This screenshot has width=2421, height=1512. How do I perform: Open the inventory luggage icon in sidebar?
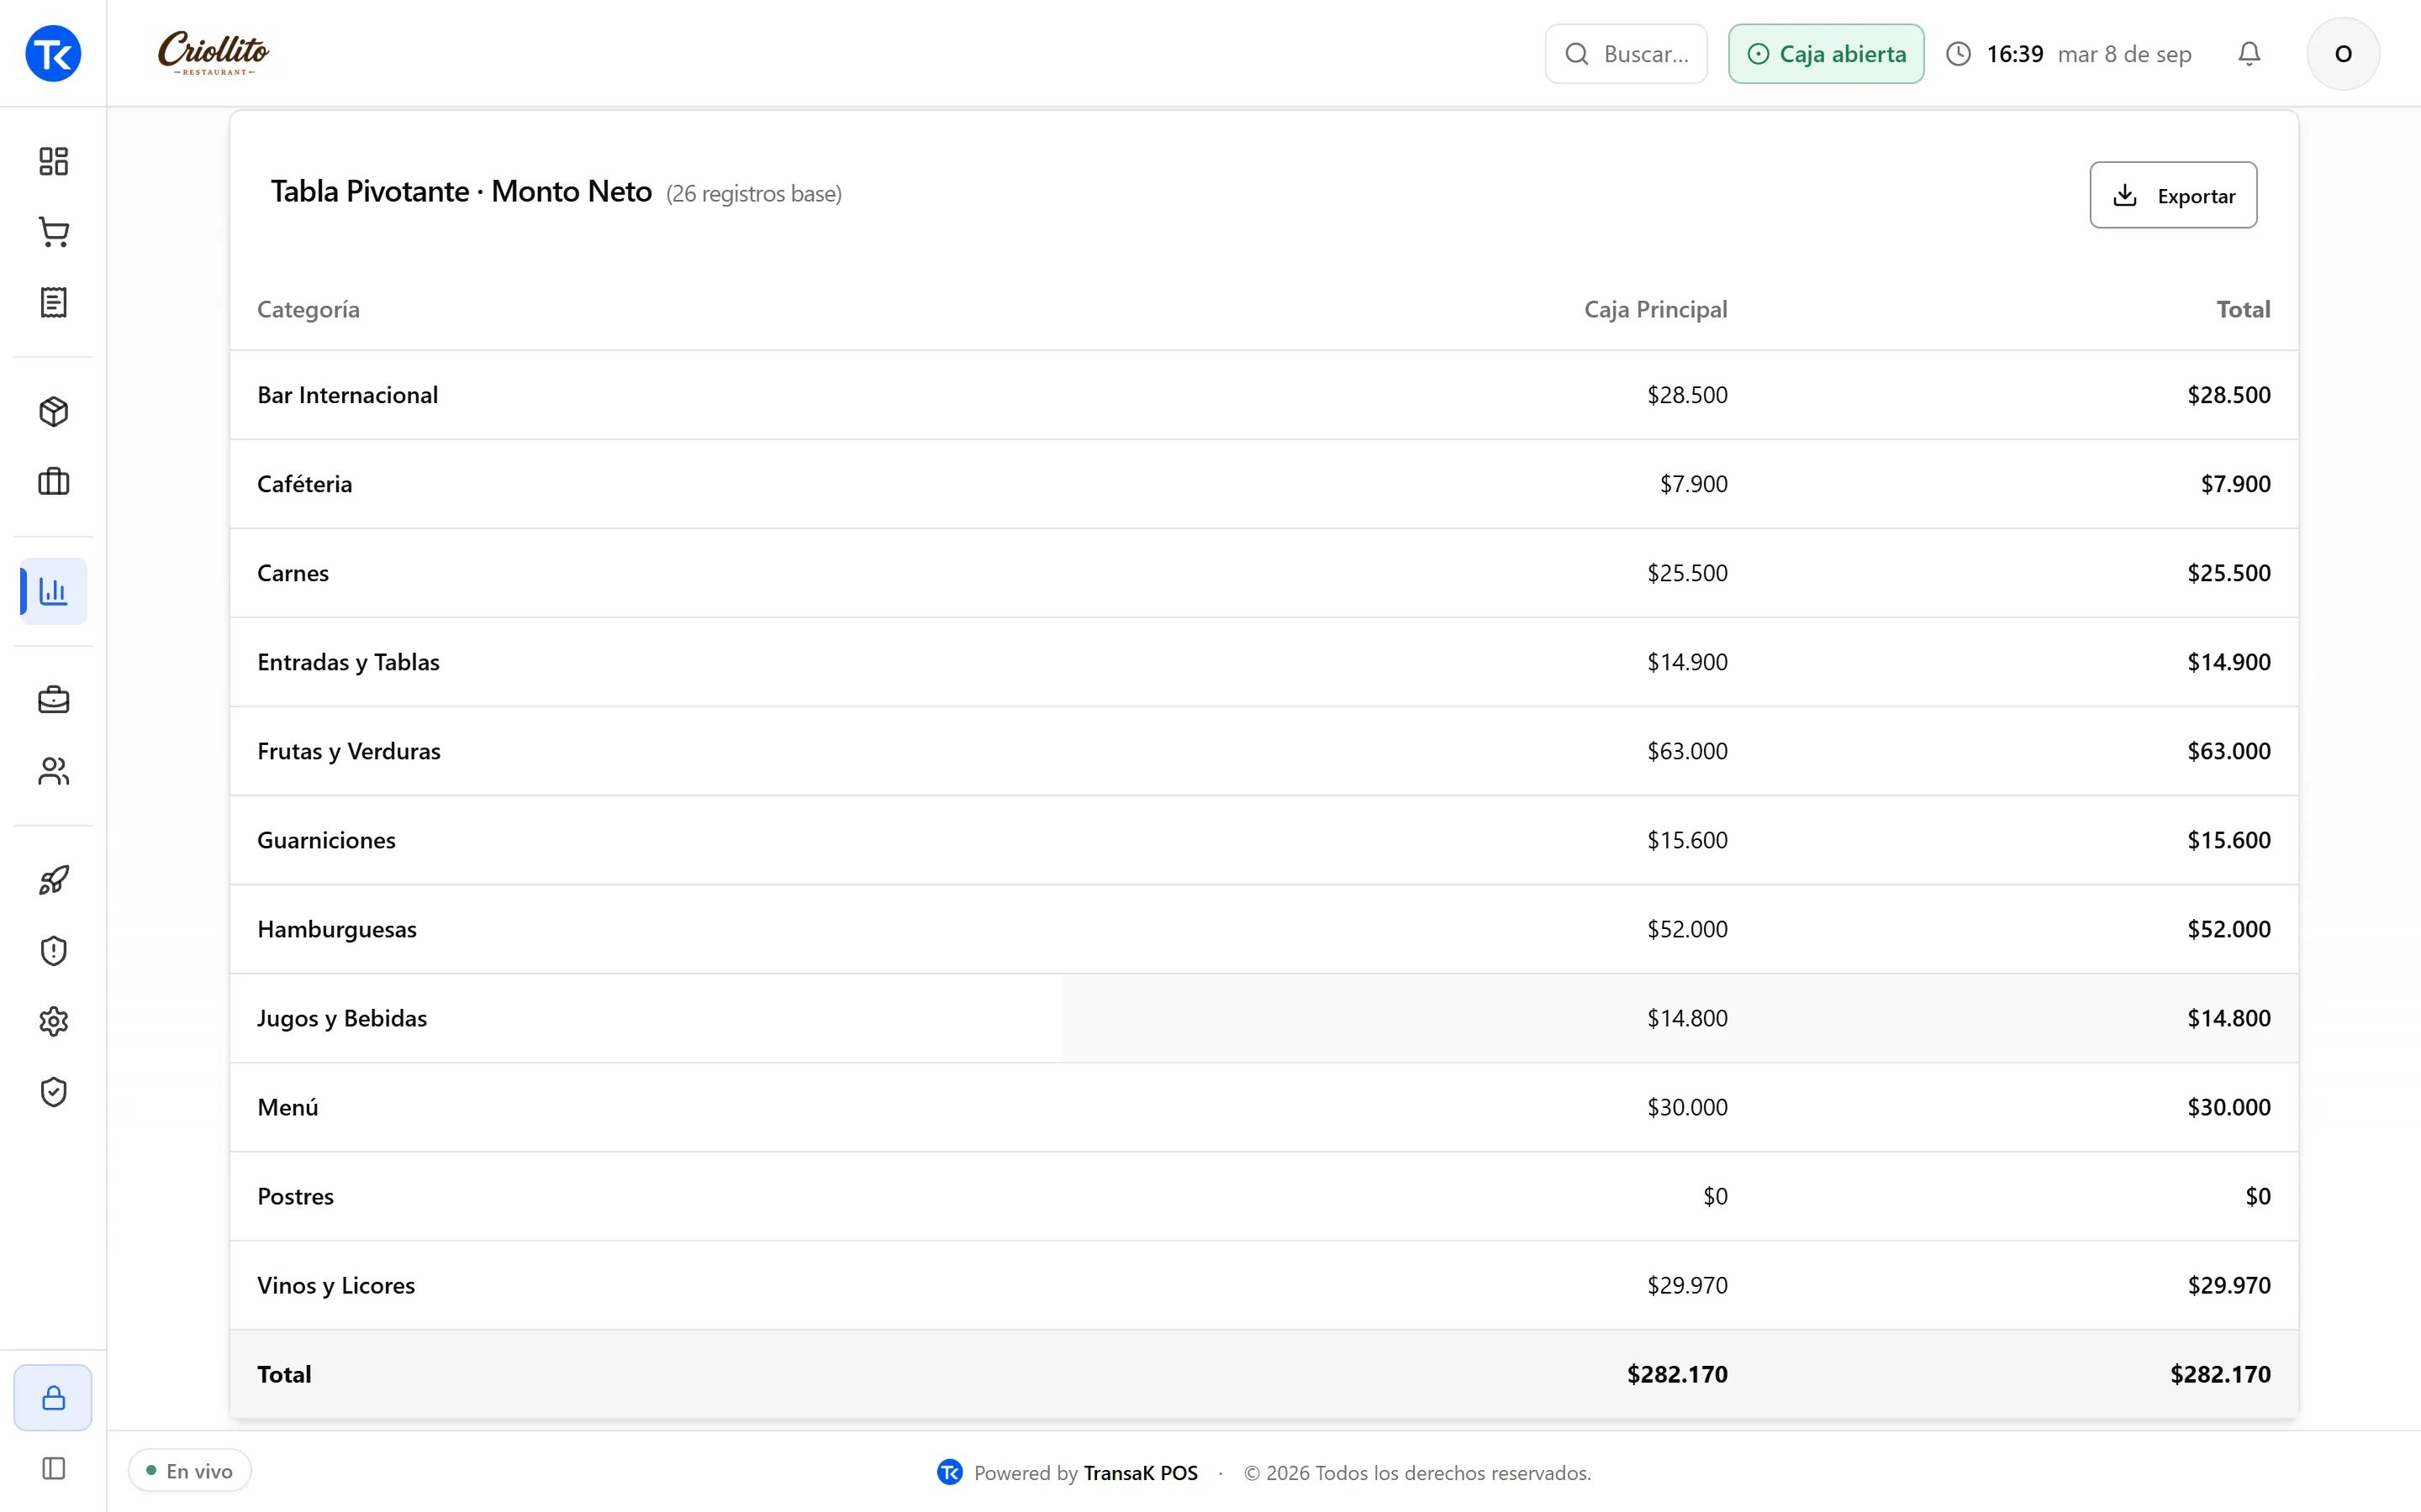coord(53,482)
